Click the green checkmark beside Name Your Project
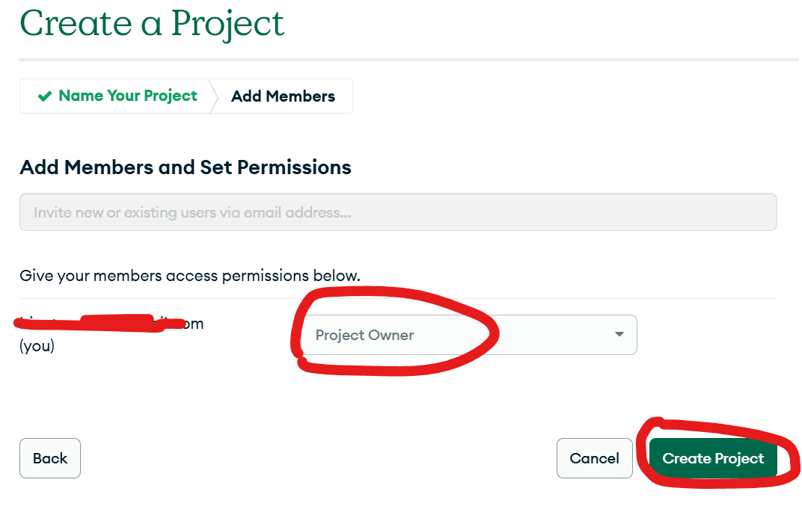This screenshot has height=509, width=802. click(x=43, y=96)
